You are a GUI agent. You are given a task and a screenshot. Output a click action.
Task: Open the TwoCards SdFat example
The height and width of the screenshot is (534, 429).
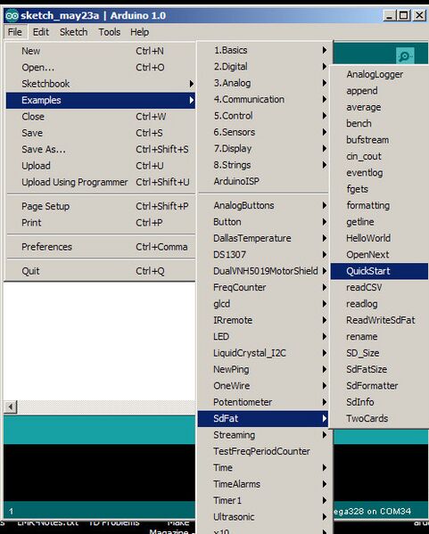pos(379,418)
